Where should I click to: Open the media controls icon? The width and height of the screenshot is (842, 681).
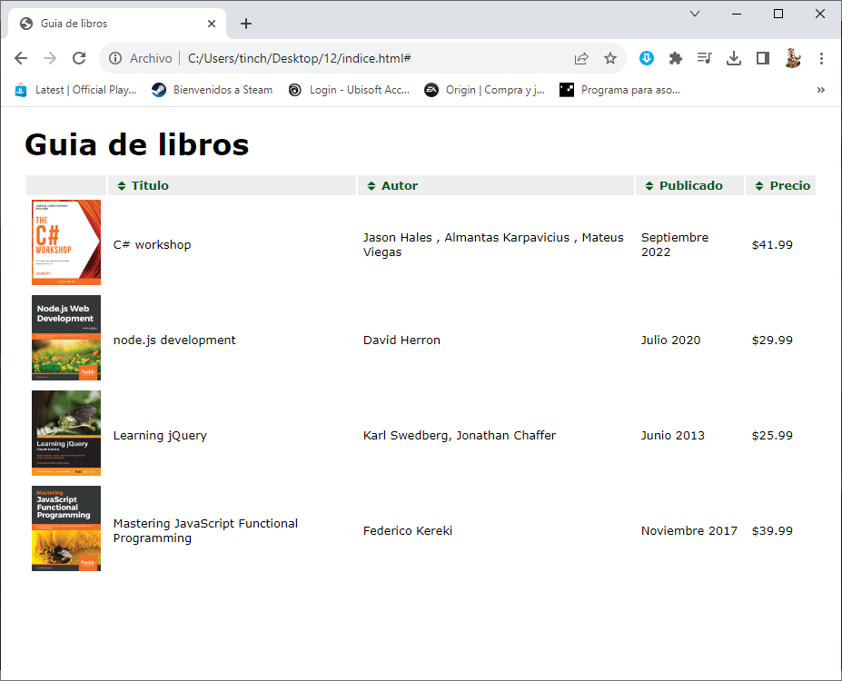[704, 58]
